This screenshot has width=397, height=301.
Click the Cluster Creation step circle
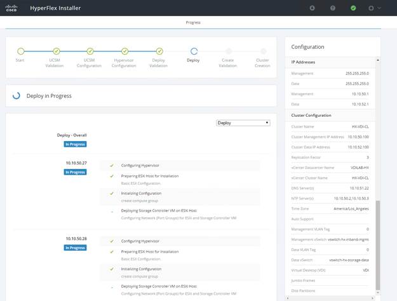[x=264, y=51]
